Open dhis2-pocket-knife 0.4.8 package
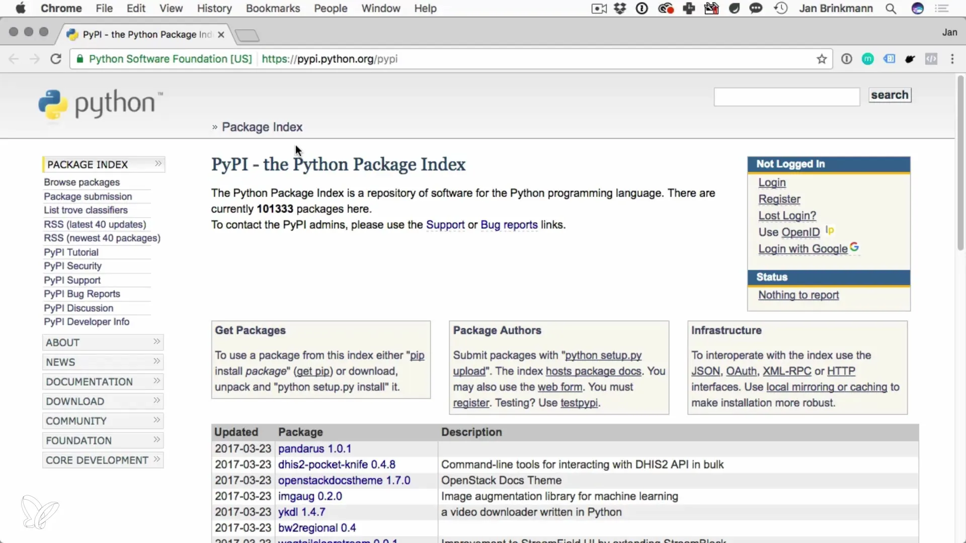The width and height of the screenshot is (966, 543). click(337, 465)
